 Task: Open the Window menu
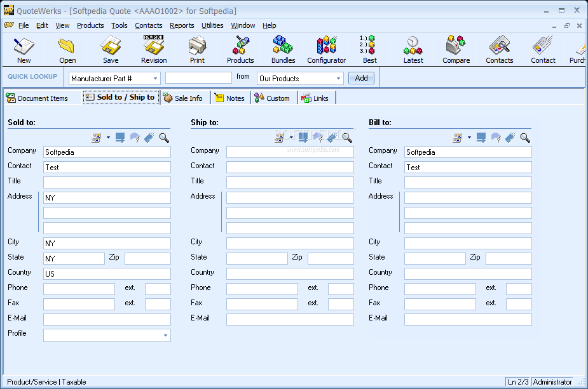point(243,25)
